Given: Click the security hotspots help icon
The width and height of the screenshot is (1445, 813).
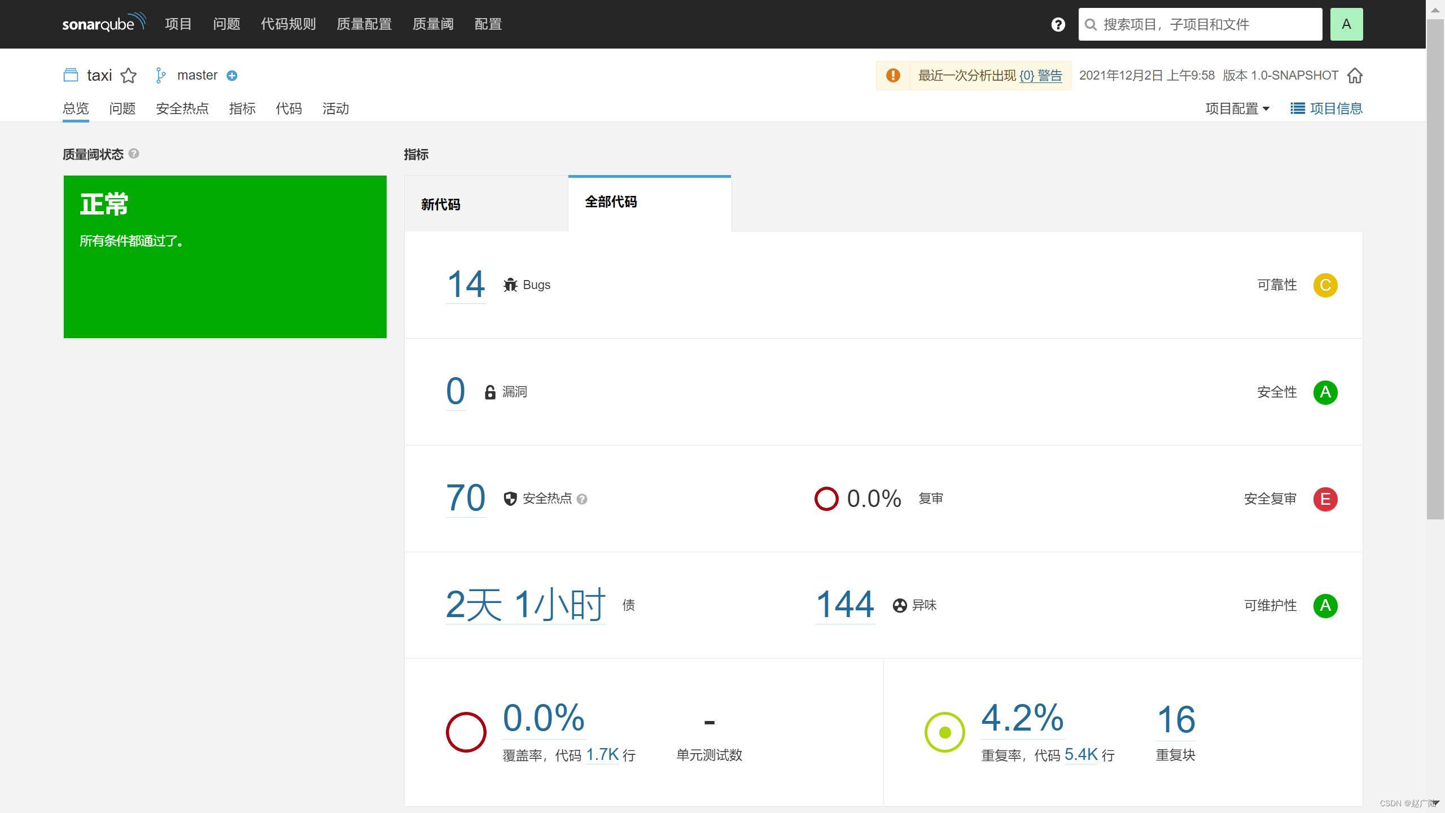Looking at the screenshot, I should click(583, 499).
